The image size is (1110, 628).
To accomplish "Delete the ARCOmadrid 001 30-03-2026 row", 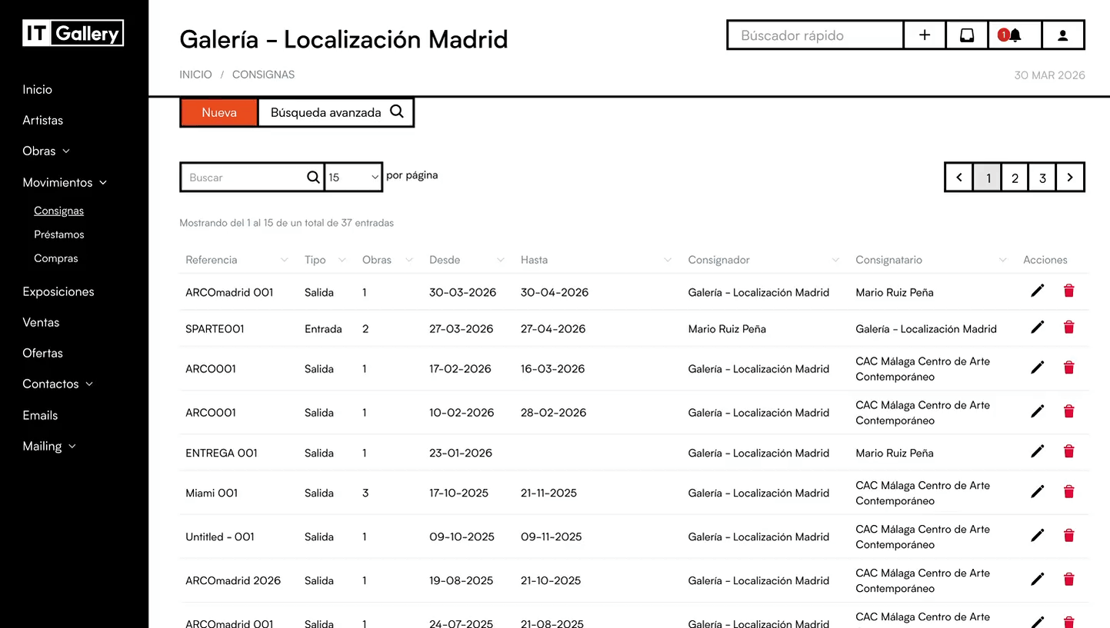I will (1068, 291).
